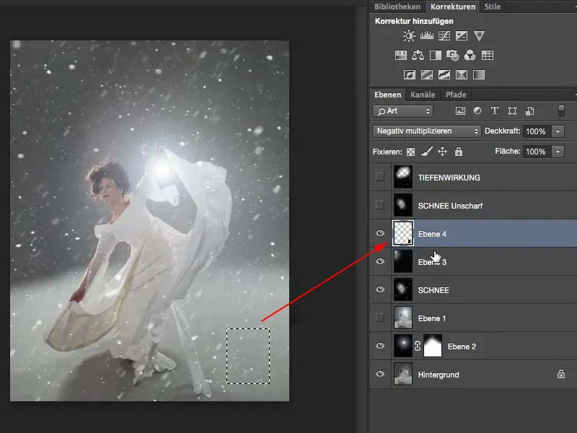This screenshot has height=433, width=577.
Task: Filter layers by shape layers
Action: [512, 111]
